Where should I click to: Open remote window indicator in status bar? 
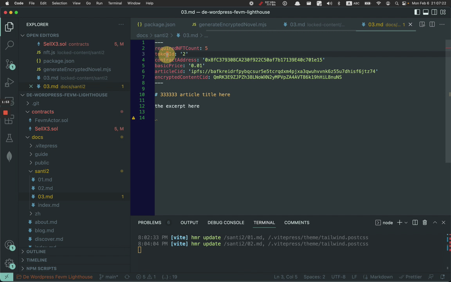[x=7, y=277]
